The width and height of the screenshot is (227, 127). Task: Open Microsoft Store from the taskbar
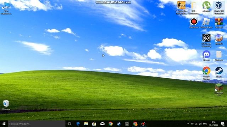[x=94, y=124]
